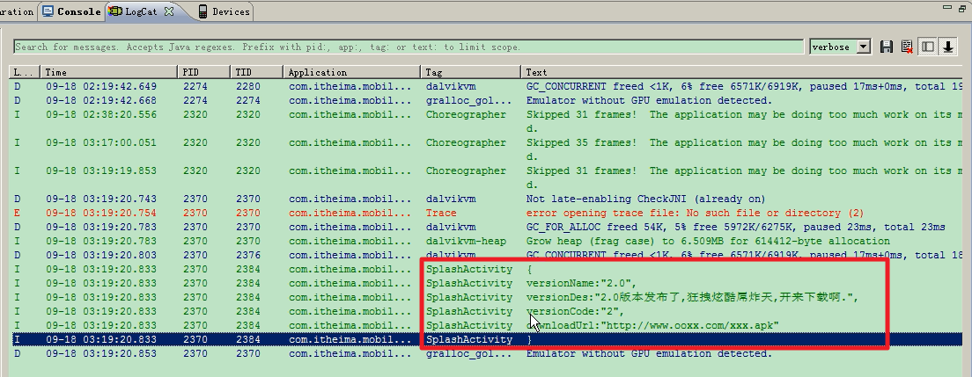Toggle the saved filters view panel
Screen dimensions: 972x377
[x=927, y=47]
